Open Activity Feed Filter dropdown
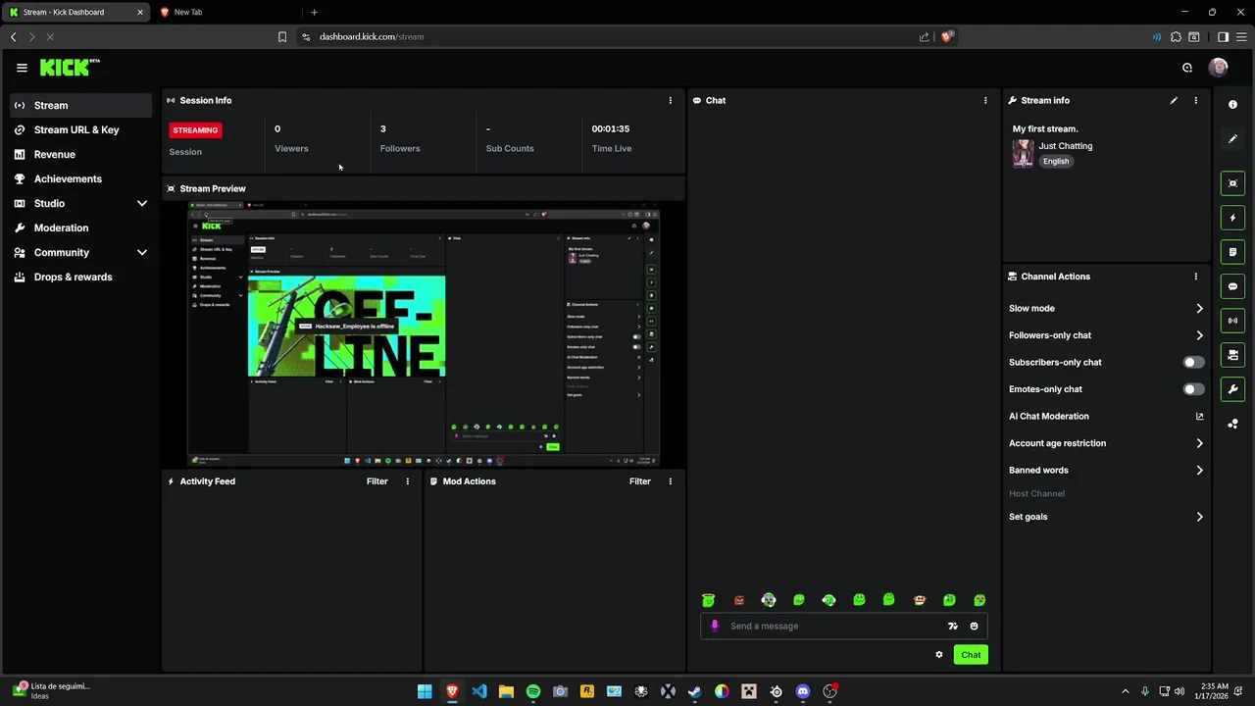The image size is (1255, 706). 377,481
